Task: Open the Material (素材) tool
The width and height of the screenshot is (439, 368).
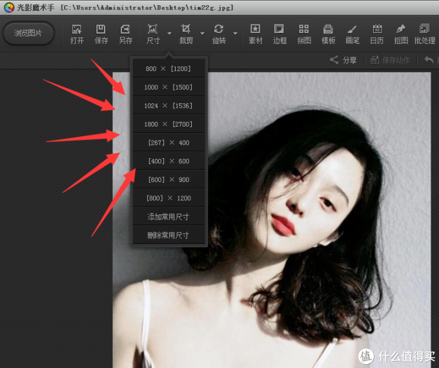Action: coord(255,34)
